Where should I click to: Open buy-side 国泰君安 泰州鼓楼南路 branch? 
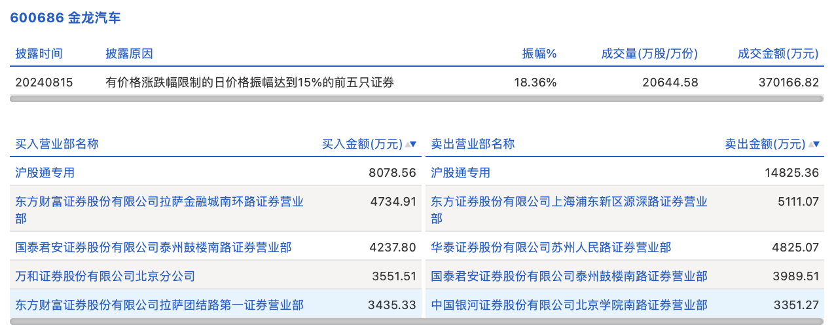[154, 248]
